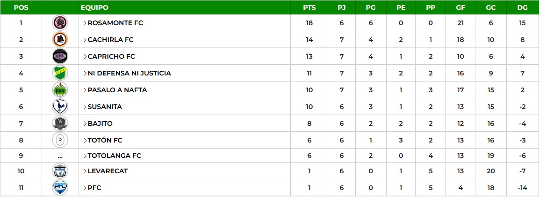The height and width of the screenshot is (197, 539).
Task: Click the Capricho FC black crest
Action: click(60, 56)
